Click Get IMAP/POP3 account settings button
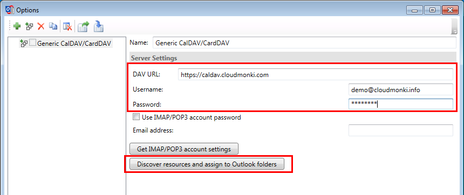 point(184,149)
